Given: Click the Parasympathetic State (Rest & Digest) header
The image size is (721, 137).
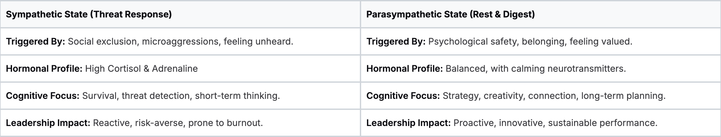Looking at the screenshot, I should [x=451, y=15].
